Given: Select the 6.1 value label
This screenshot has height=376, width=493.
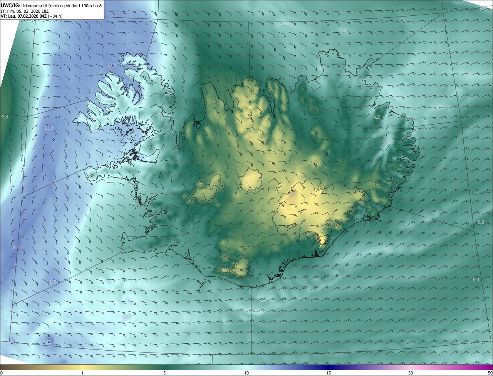Looking at the screenshot, I should click(x=476, y=280).
